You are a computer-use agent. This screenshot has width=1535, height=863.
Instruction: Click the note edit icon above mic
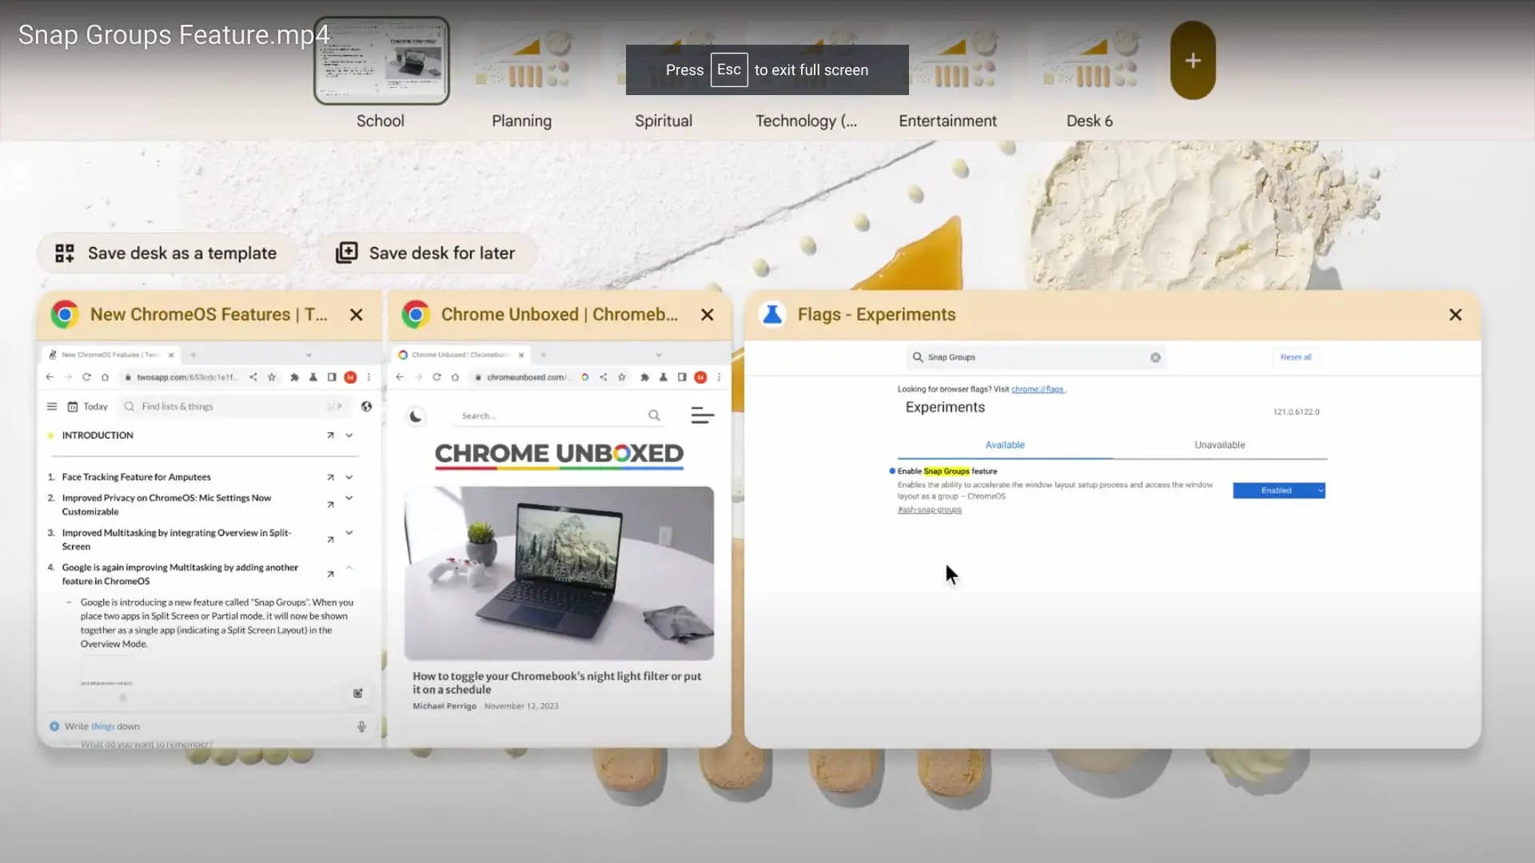point(358,694)
